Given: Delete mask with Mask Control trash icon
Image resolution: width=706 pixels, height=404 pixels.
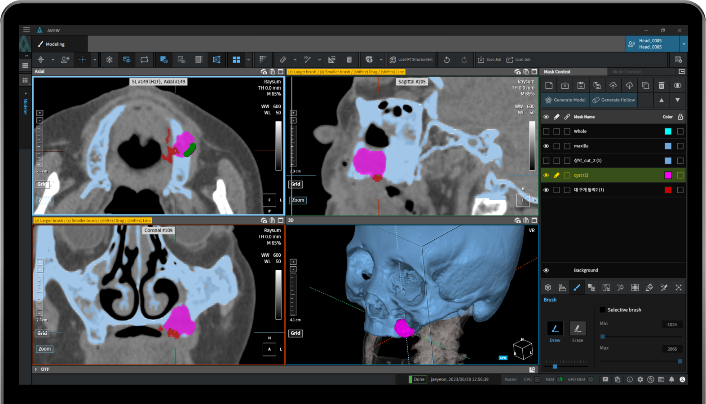Looking at the screenshot, I should pyautogui.click(x=662, y=85).
